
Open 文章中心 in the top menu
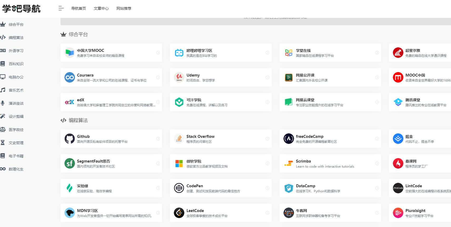101,8
